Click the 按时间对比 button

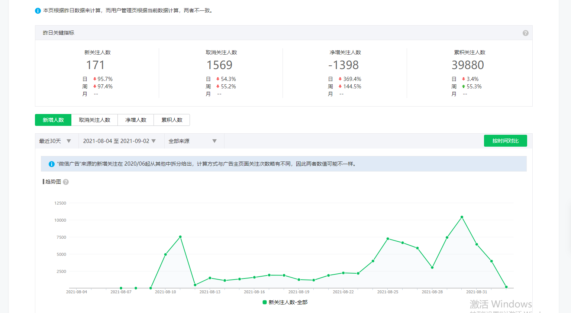point(505,141)
